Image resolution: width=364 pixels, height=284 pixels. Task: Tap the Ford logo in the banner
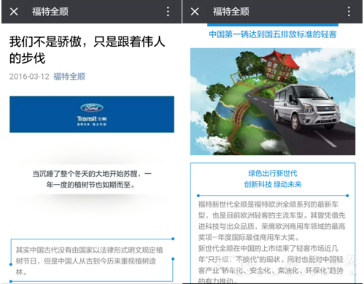click(92, 107)
